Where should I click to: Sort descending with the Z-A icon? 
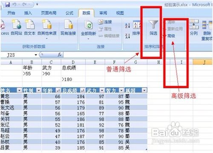[127, 36]
